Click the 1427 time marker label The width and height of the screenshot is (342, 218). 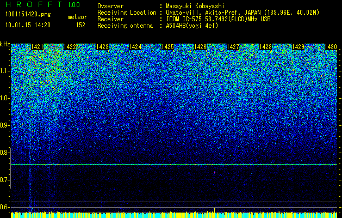pos(233,47)
